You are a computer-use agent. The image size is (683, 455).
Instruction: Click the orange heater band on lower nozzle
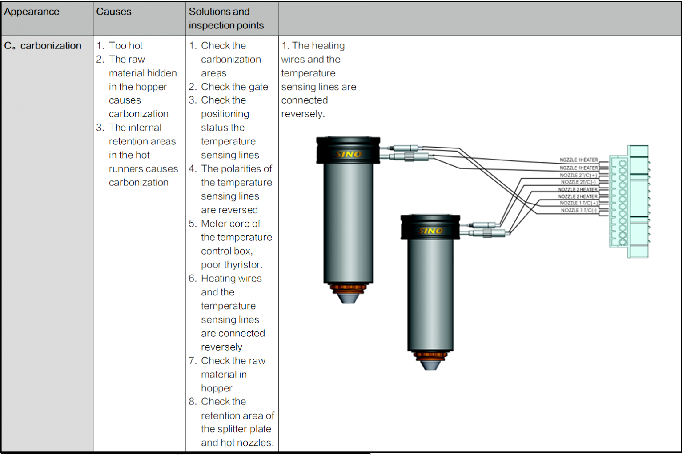430,355
